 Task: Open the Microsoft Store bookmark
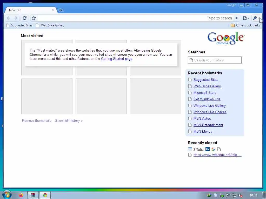coord(205,93)
